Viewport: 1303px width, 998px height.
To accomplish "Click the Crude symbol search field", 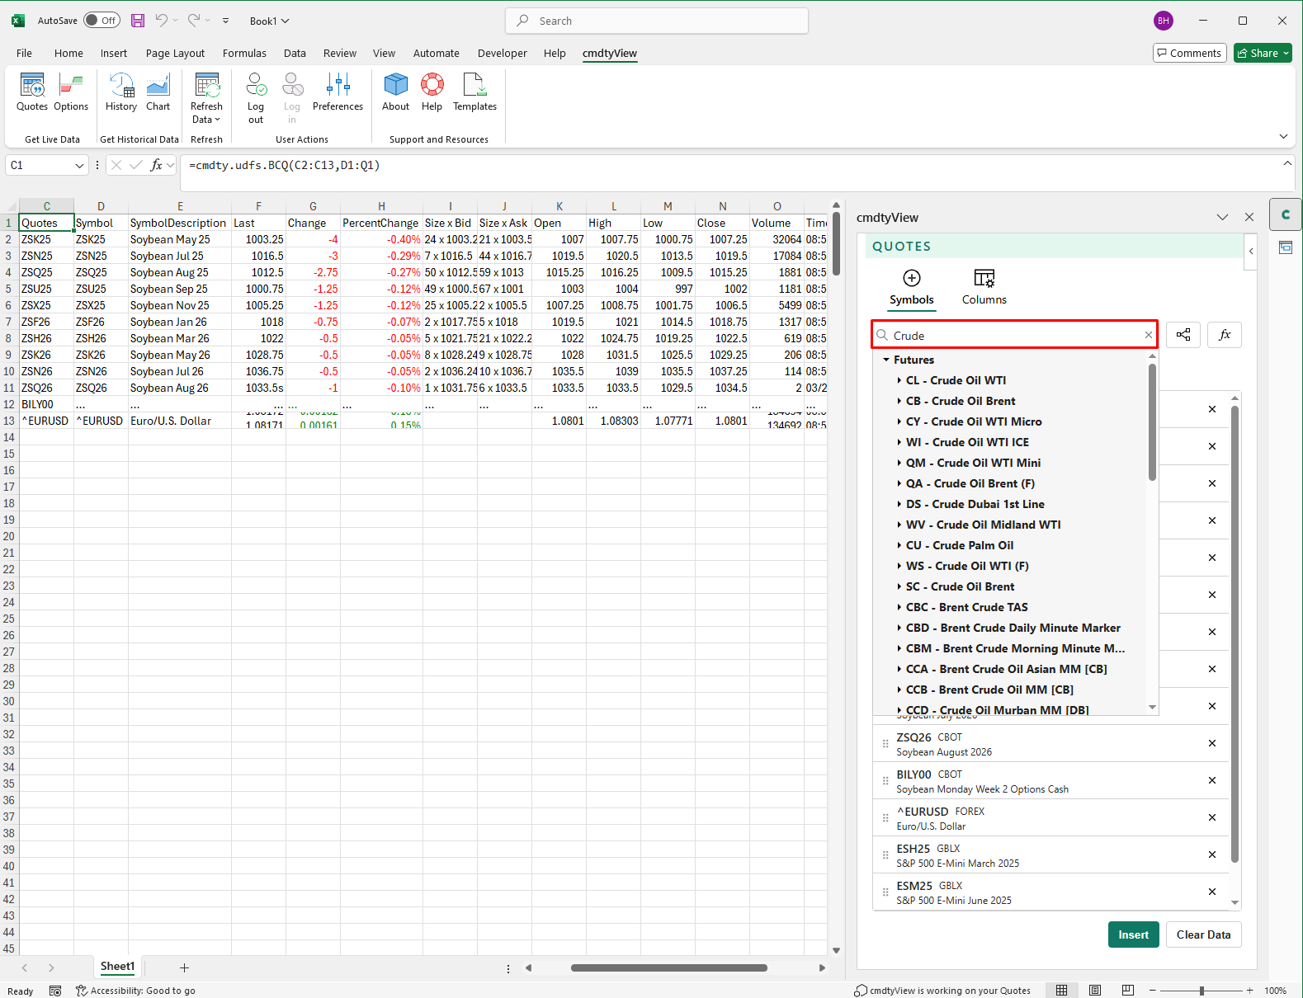I will [1015, 335].
